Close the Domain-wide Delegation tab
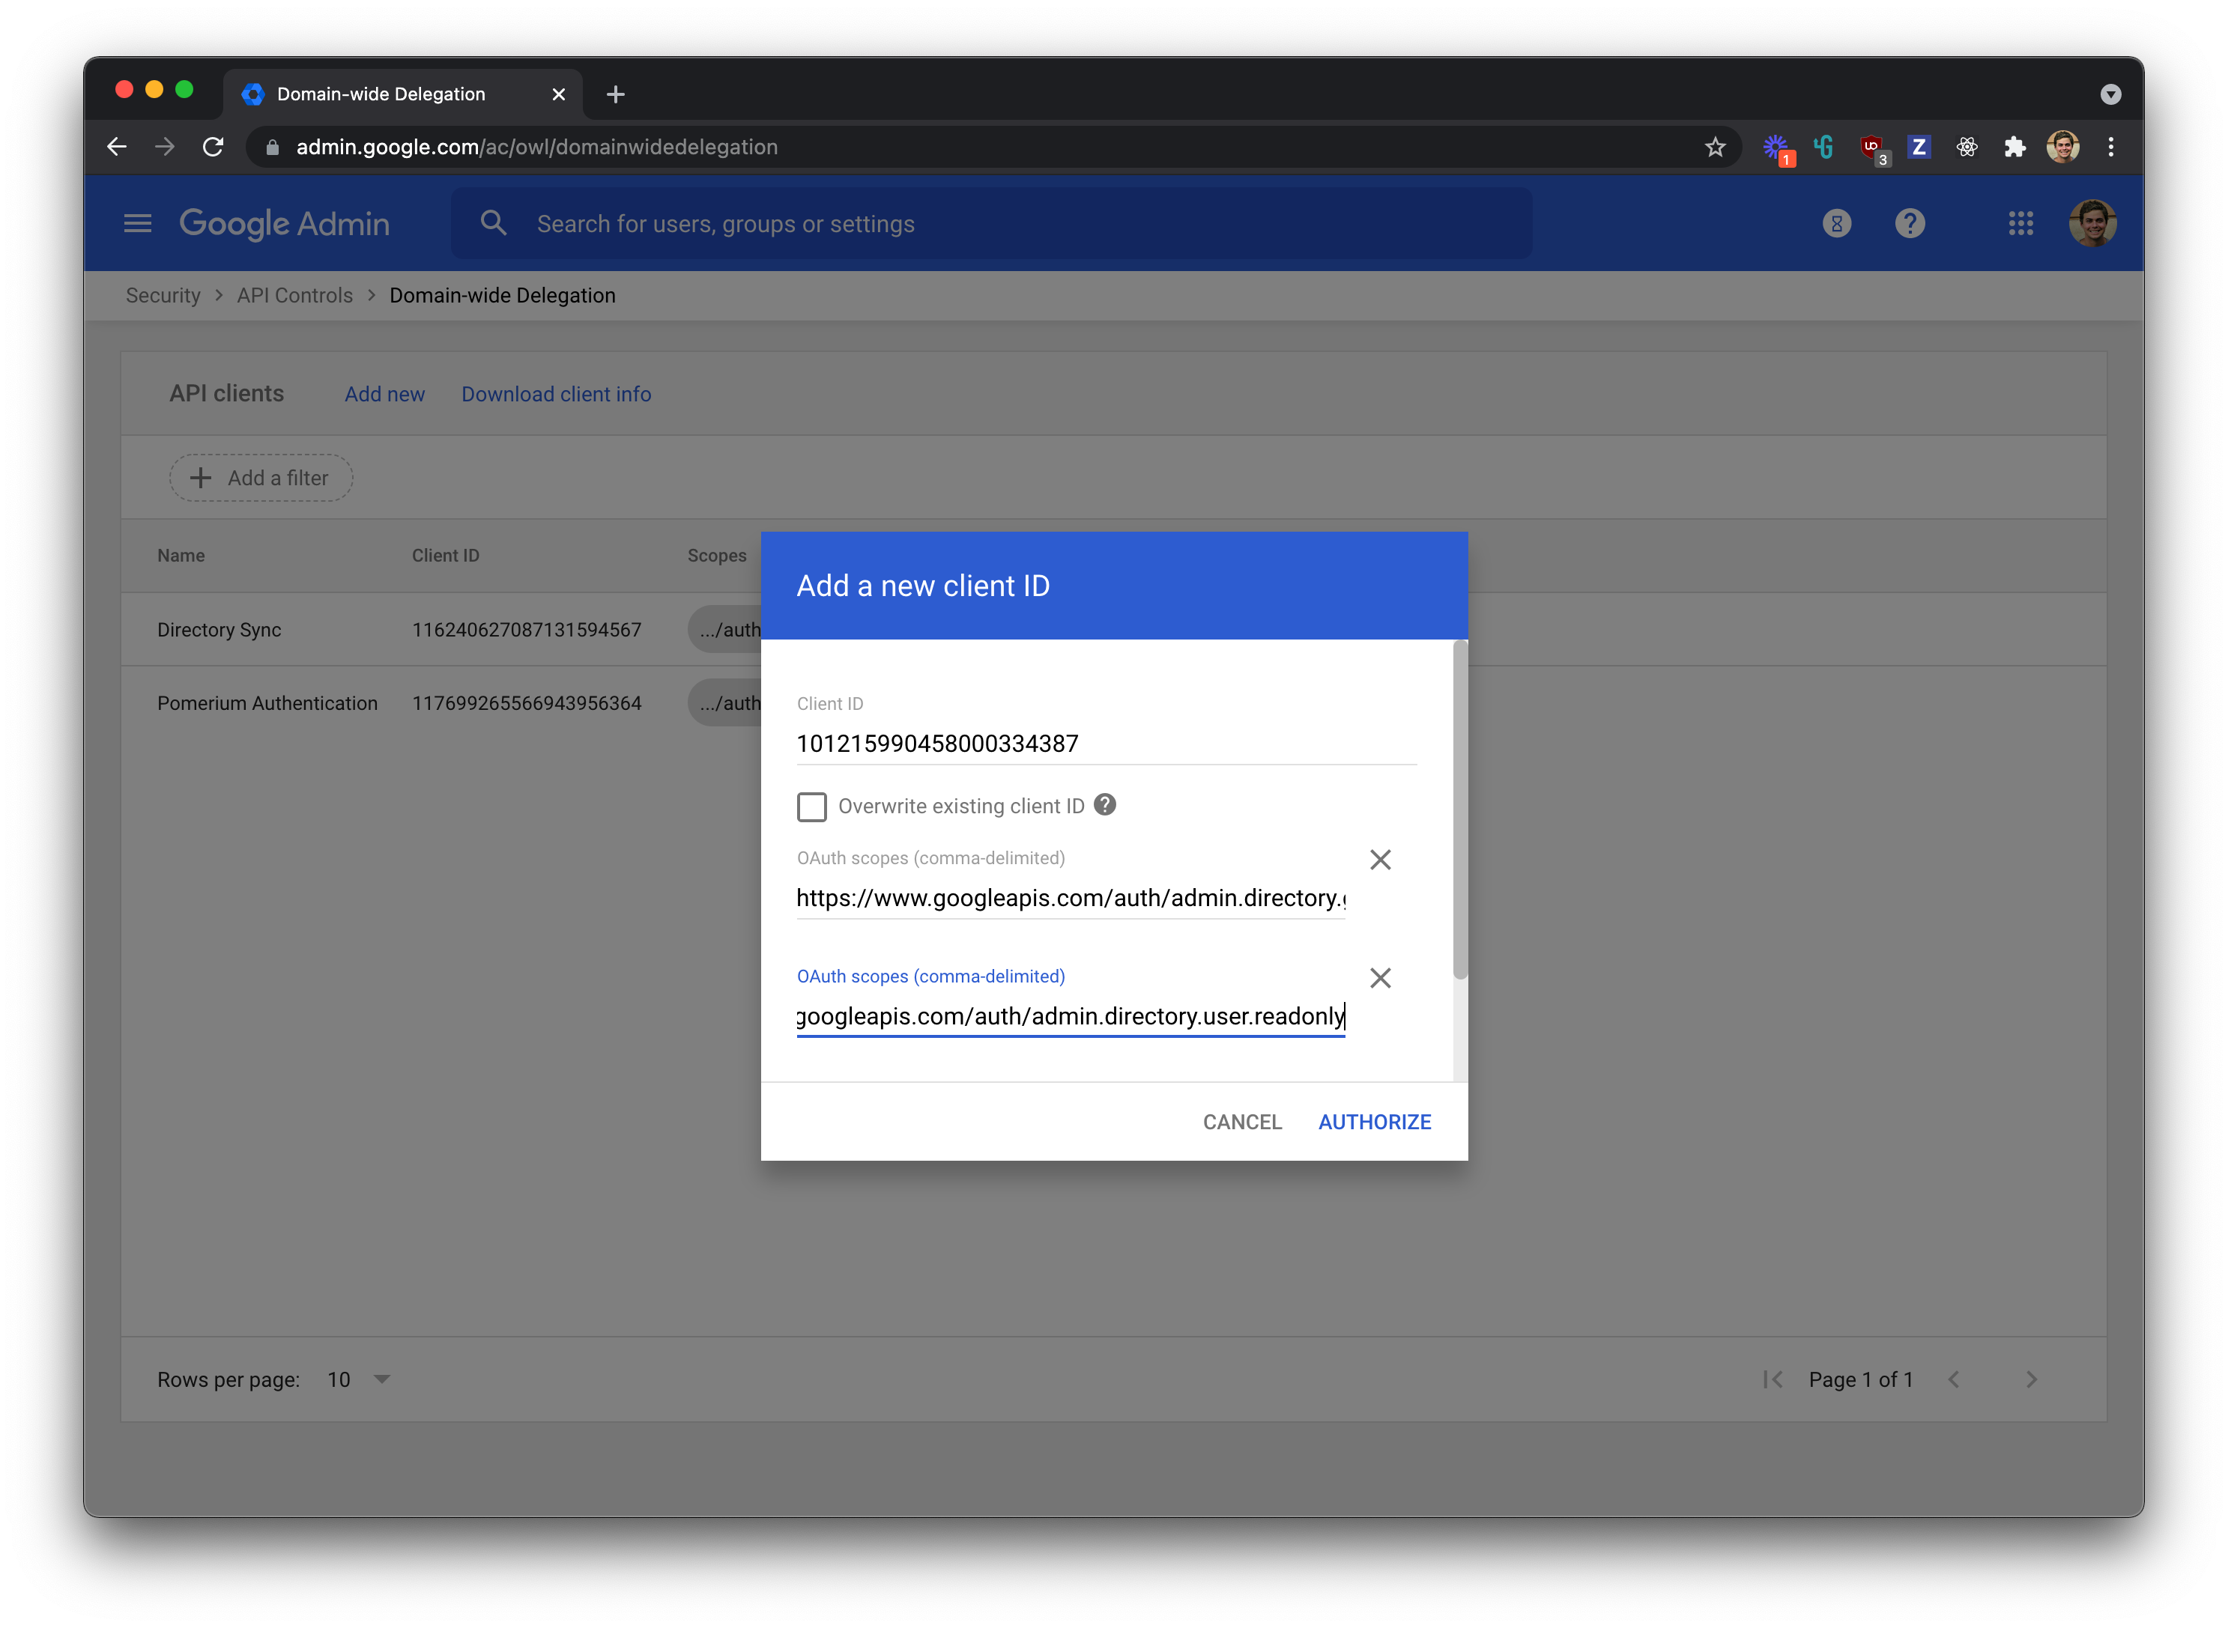The image size is (2228, 1628). tap(558, 94)
